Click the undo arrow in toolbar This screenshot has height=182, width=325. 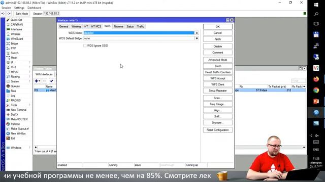3,14
